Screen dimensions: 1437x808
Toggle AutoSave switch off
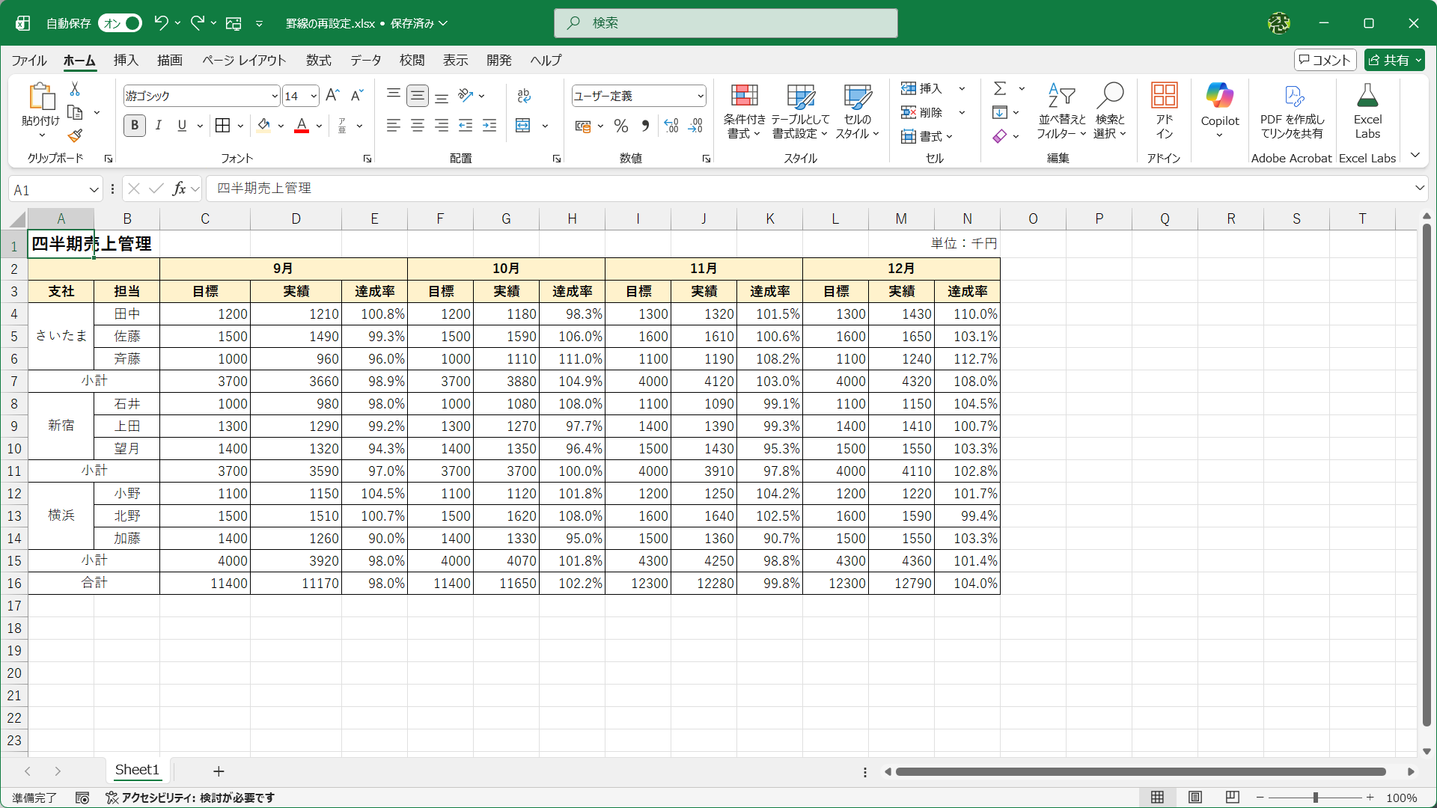coord(120,23)
